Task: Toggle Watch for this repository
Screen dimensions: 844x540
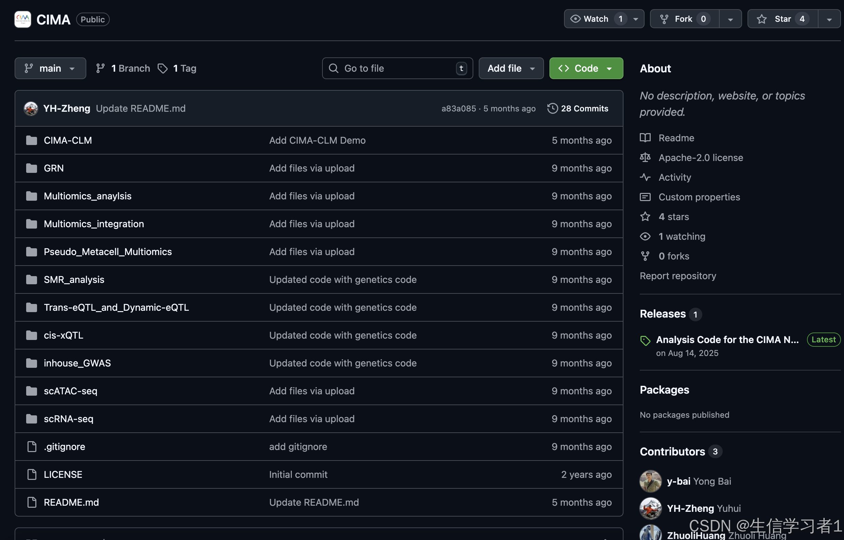Action: (x=596, y=19)
